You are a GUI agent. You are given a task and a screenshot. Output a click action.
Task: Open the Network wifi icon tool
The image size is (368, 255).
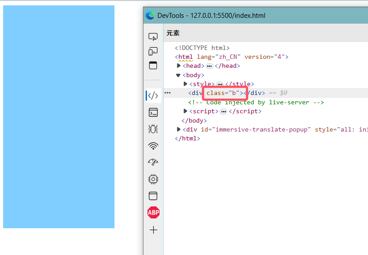click(153, 146)
